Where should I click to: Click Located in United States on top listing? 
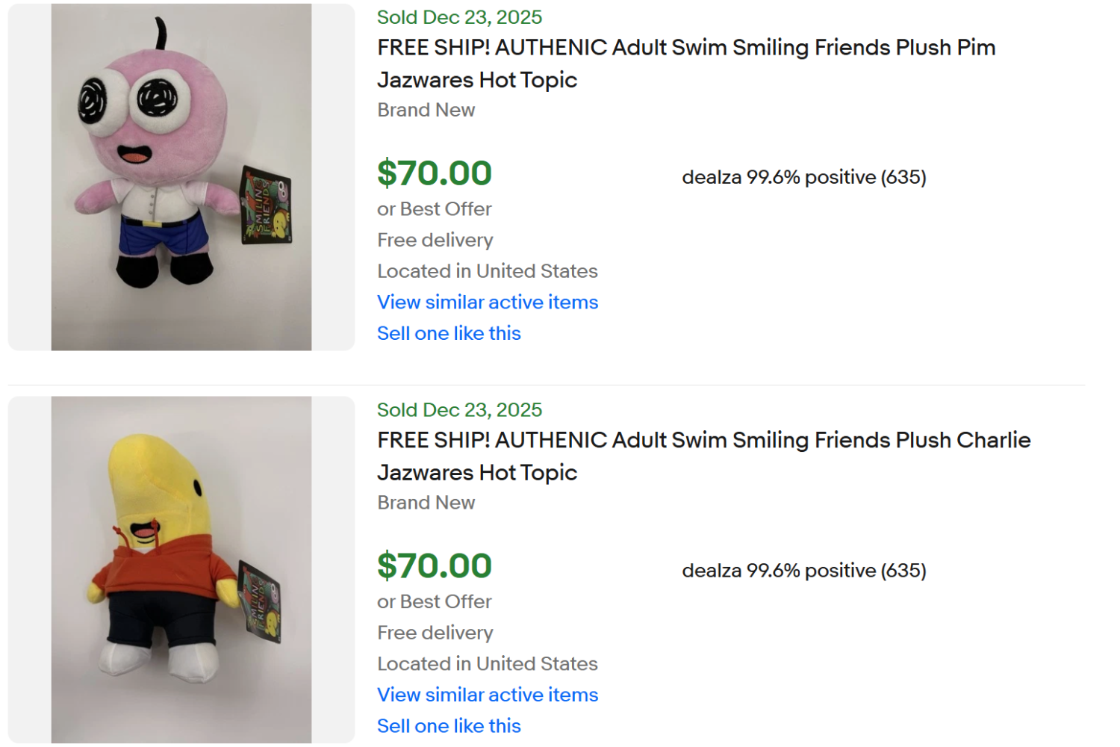[x=487, y=270]
